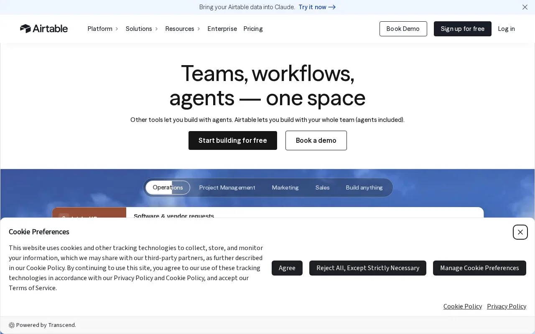
Task: Click the Book Demo header button
Action: tap(403, 29)
